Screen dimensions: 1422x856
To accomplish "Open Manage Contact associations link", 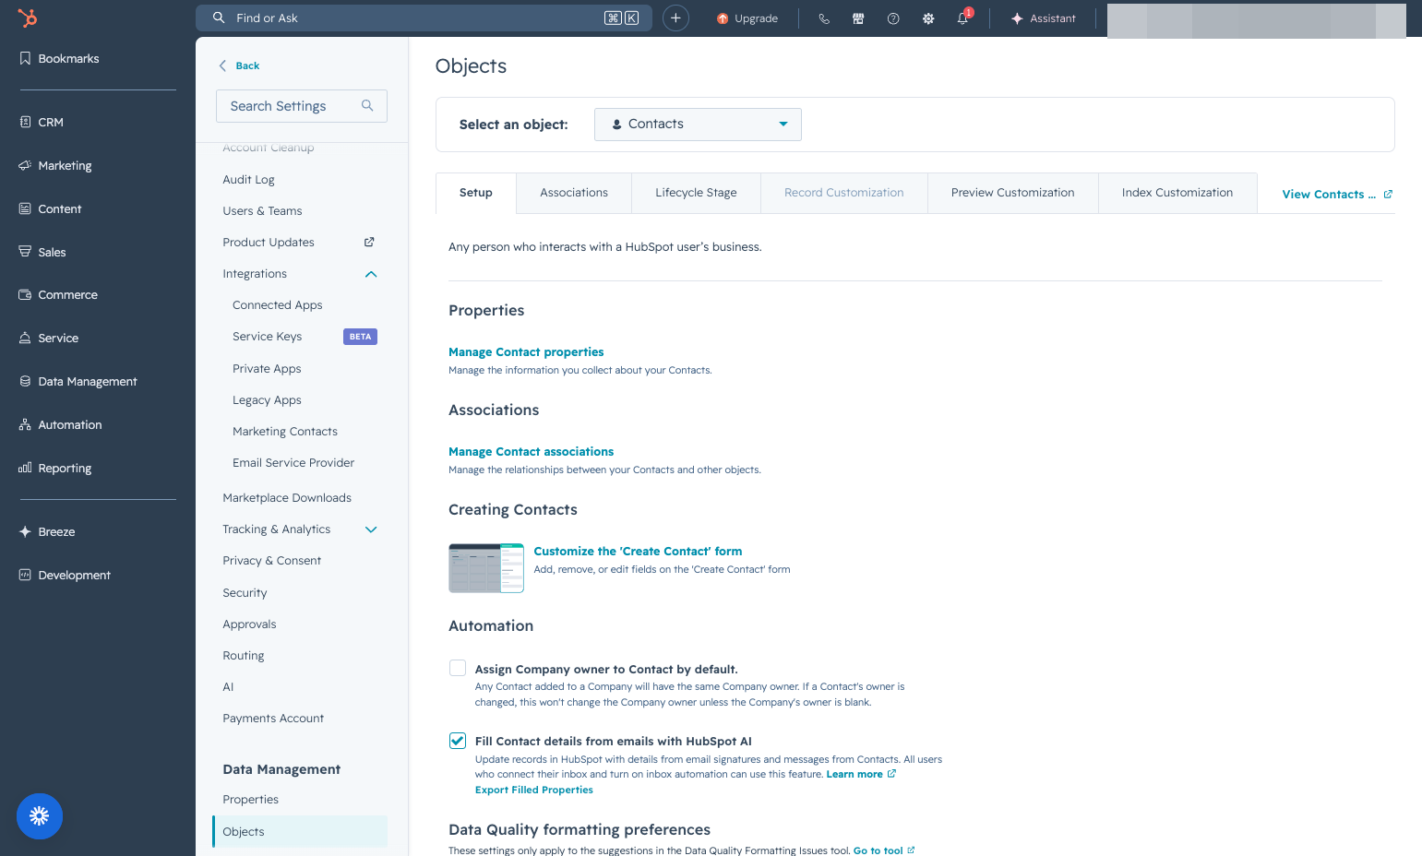I will [531, 451].
